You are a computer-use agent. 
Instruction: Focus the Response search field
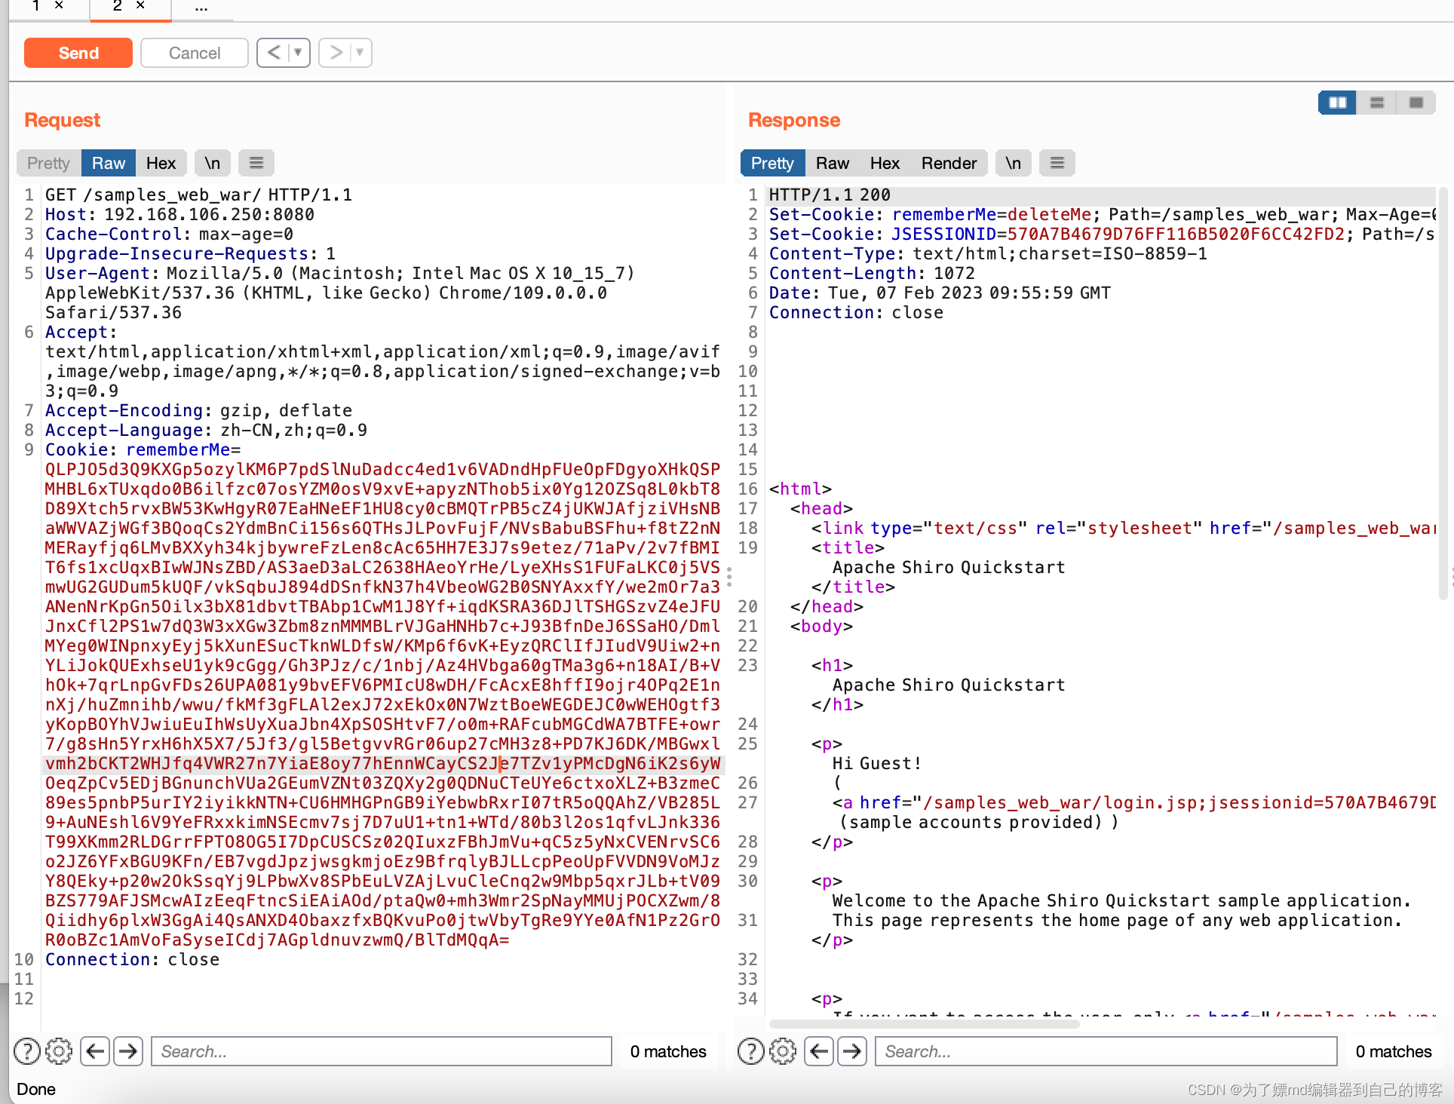1106,1051
